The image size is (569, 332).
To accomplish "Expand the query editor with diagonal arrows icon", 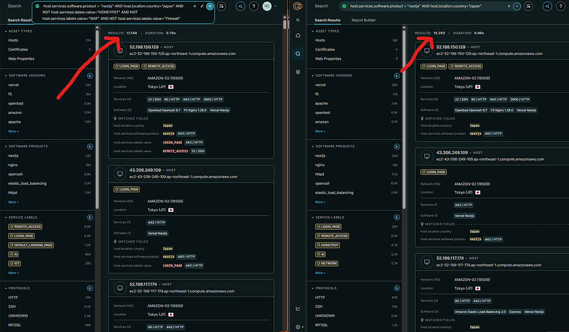I will [202, 6].
